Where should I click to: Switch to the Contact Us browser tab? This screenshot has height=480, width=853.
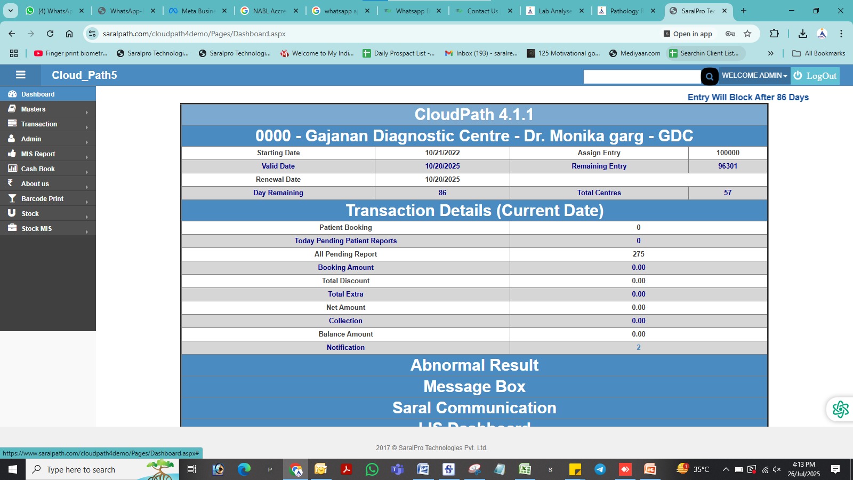[484, 11]
